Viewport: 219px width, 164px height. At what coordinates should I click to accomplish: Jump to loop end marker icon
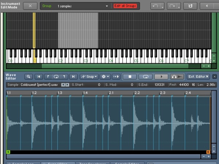pyautogui.click(x=64, y=77)
